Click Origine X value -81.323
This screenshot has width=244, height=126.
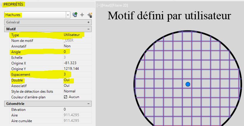(x=70, y=63)
